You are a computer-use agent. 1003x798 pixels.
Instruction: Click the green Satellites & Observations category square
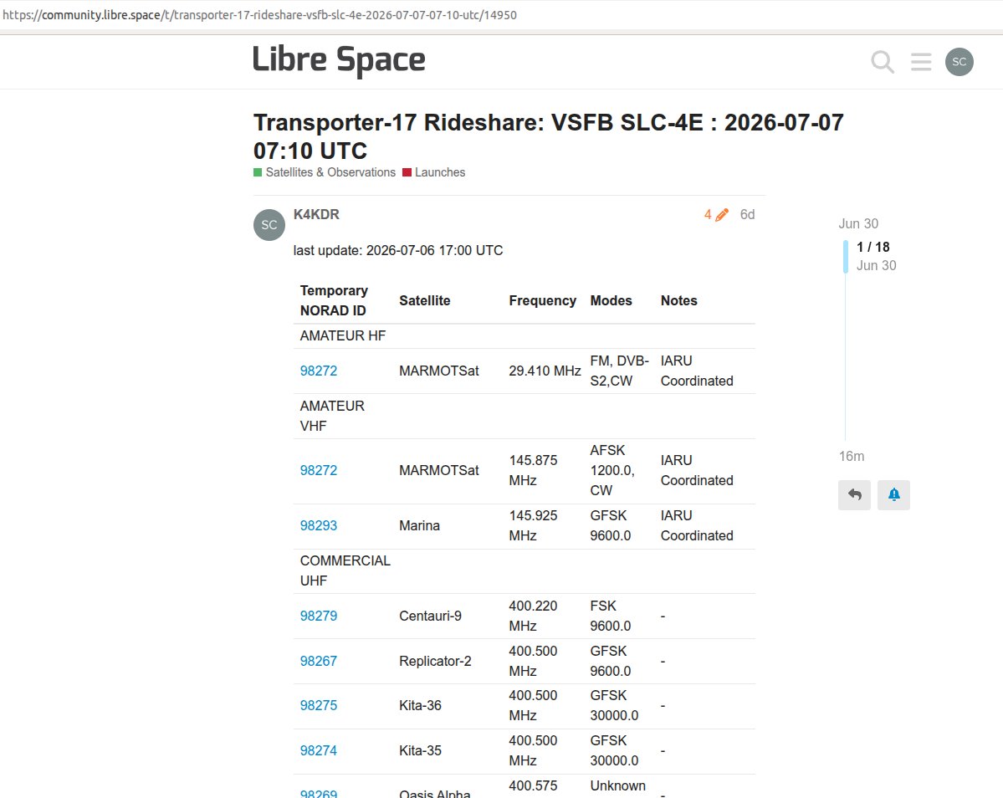tap(258, 172)
